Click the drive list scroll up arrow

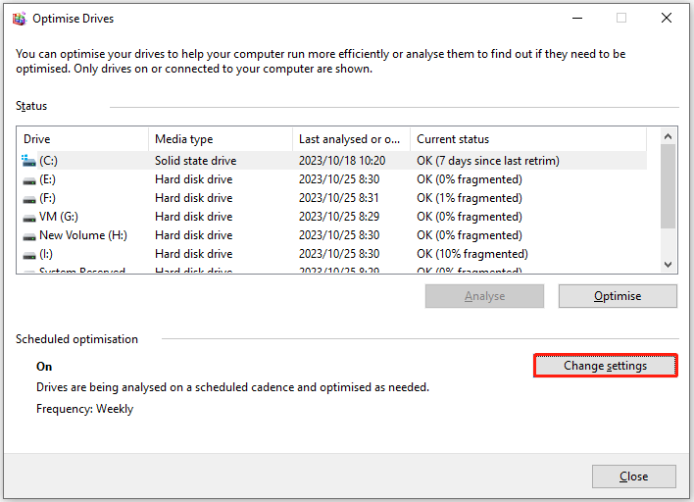(x=668, y=136)
